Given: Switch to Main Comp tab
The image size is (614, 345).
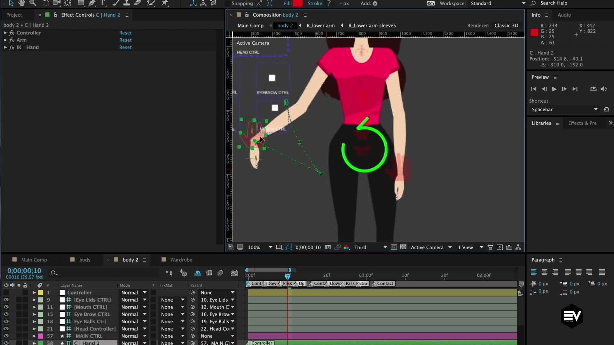Looking at the screenshot, I should tap(34, 259).
